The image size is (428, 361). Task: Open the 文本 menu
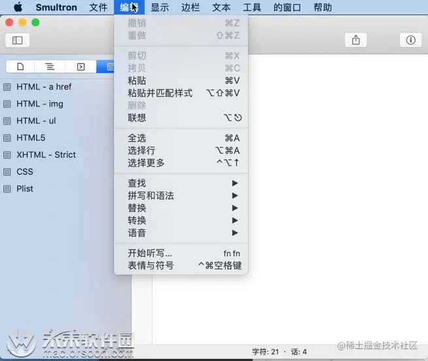pyautogui.click(x=221, y=7)
